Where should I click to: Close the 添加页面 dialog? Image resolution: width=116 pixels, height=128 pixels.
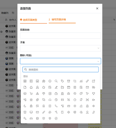coord(97,8)
